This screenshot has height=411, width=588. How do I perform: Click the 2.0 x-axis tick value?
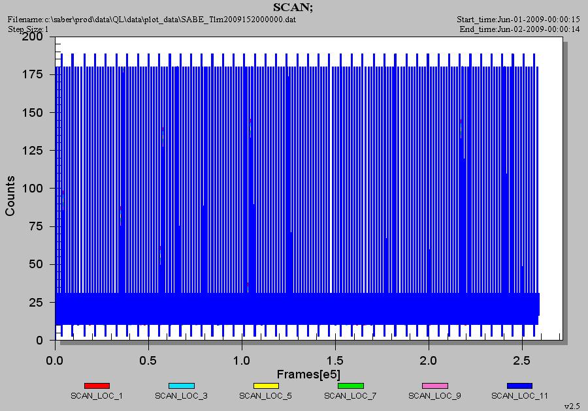pyautogui.click(x=428, y=361)
